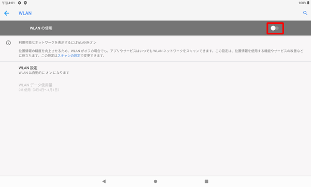Click the WLAN page title

click(x=25, y=14)
